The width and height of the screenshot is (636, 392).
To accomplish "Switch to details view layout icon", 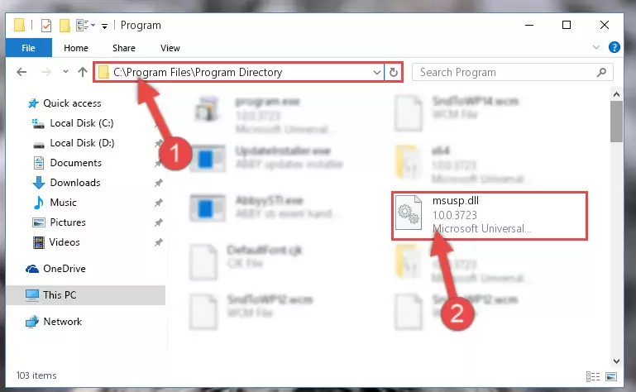I will tap(593, 376).
